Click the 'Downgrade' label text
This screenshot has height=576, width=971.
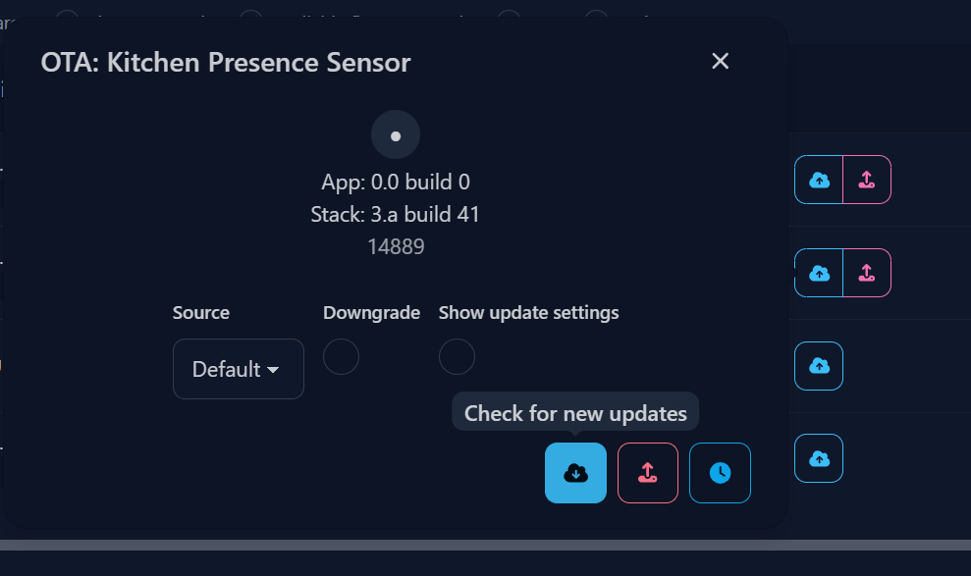point(371,312)
